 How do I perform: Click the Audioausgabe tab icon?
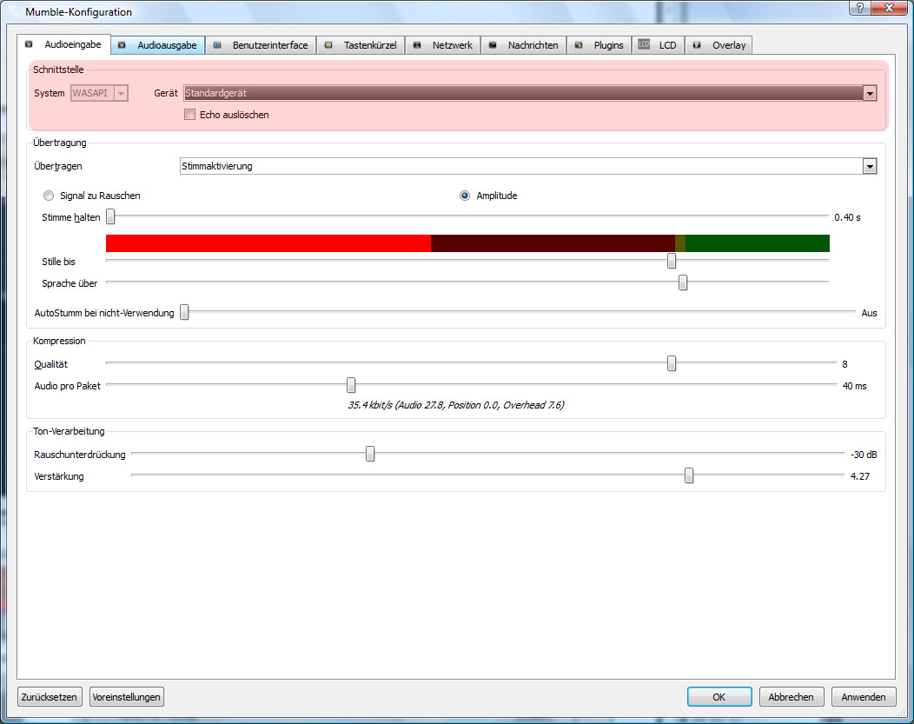pyautogui.click(x=122, y=45)
